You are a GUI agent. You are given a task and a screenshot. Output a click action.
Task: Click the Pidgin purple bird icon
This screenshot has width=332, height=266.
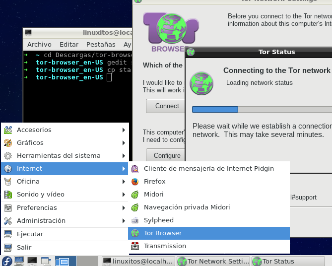coord(135,169)
